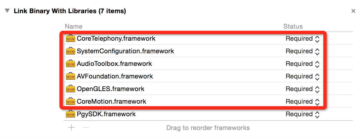This screenshot has height=138, width=358.
Task: Open the Required status dropdown for CoreTelephony.framework
Action: tap(303, 39)
